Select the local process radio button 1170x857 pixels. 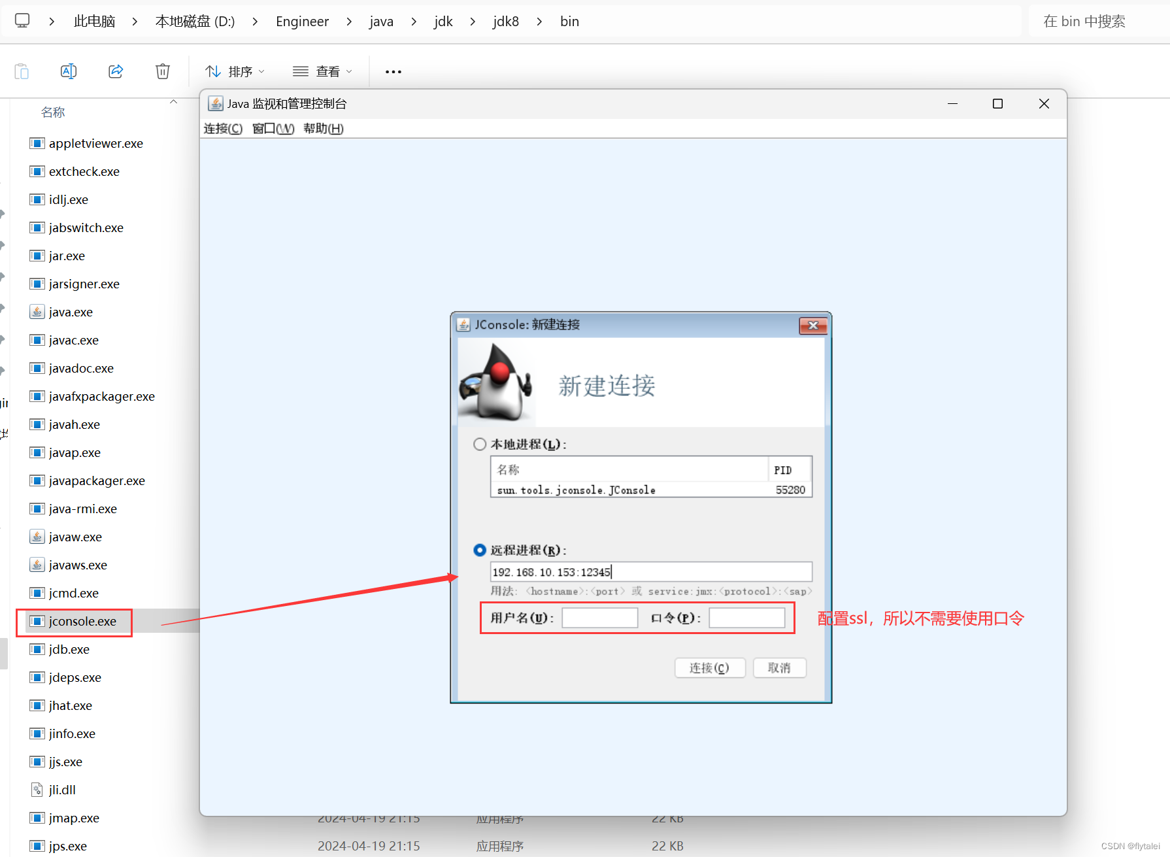coord(480,445)
